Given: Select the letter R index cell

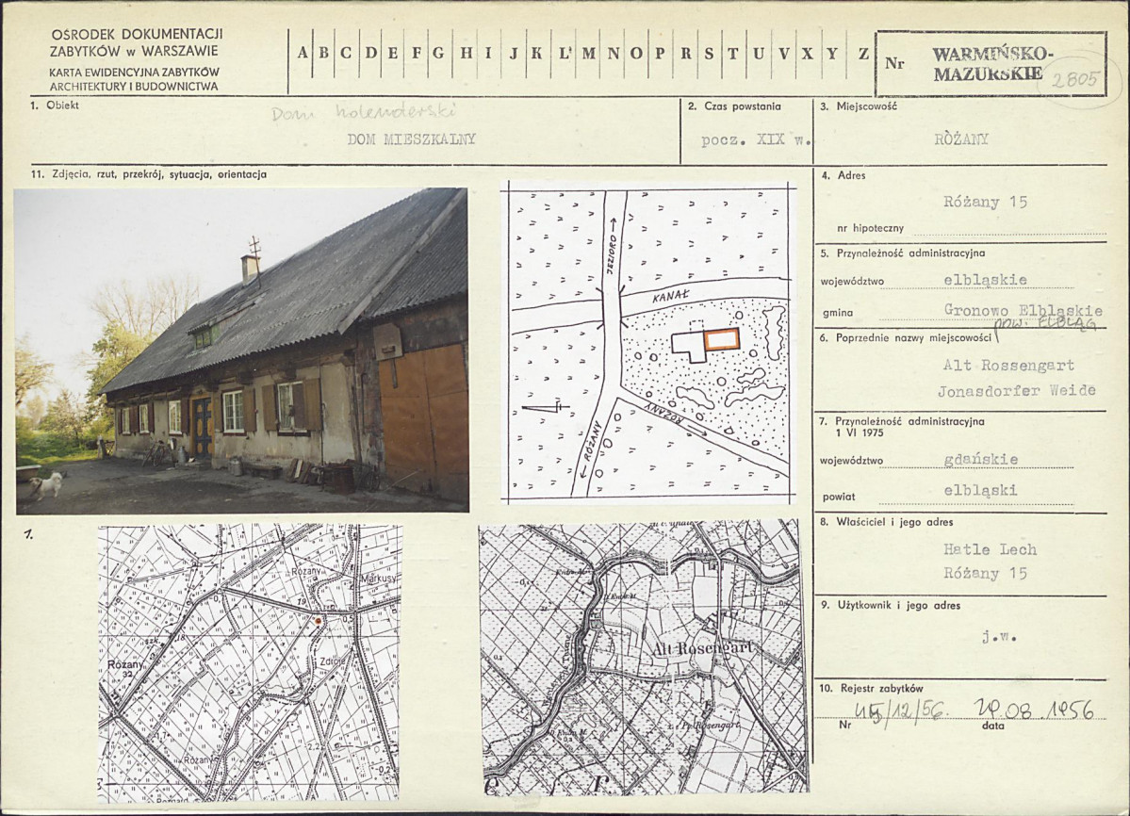Looking at the screenshot, I should coord(685,54).
